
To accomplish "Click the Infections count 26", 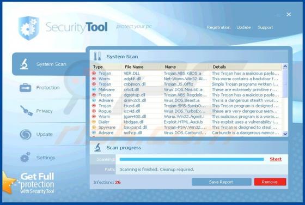I will (118, 182).
